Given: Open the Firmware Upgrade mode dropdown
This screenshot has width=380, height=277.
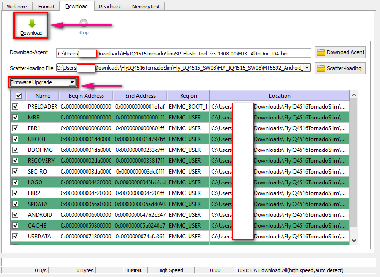Looking at the screenshot, I should click(x=71, y=83).
